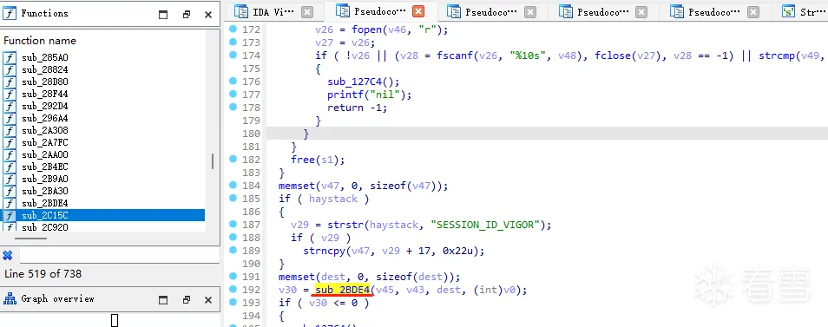Select function sub_2B4EC in list

[45, 167]
